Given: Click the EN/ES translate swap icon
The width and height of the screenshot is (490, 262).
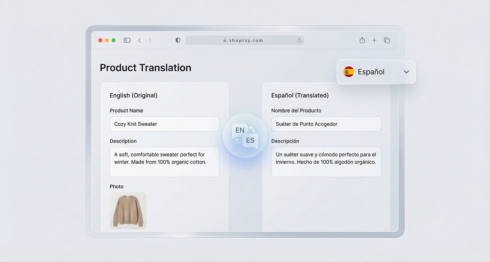Looking at the screenshot, I should coord(245,136).
